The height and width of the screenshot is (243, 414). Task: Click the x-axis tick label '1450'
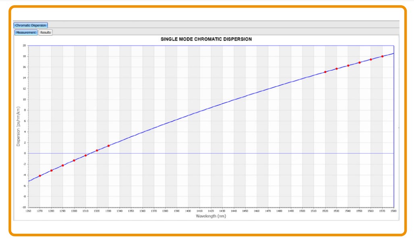tap(245, 211)
